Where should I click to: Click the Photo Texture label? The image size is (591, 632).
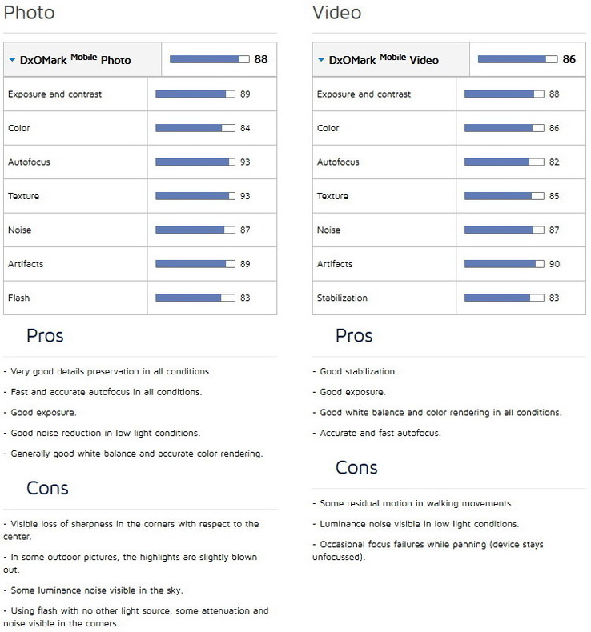(23, 196)
